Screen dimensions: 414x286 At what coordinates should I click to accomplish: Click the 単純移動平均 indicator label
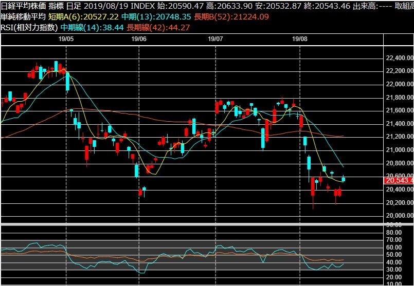coord(23,16)
